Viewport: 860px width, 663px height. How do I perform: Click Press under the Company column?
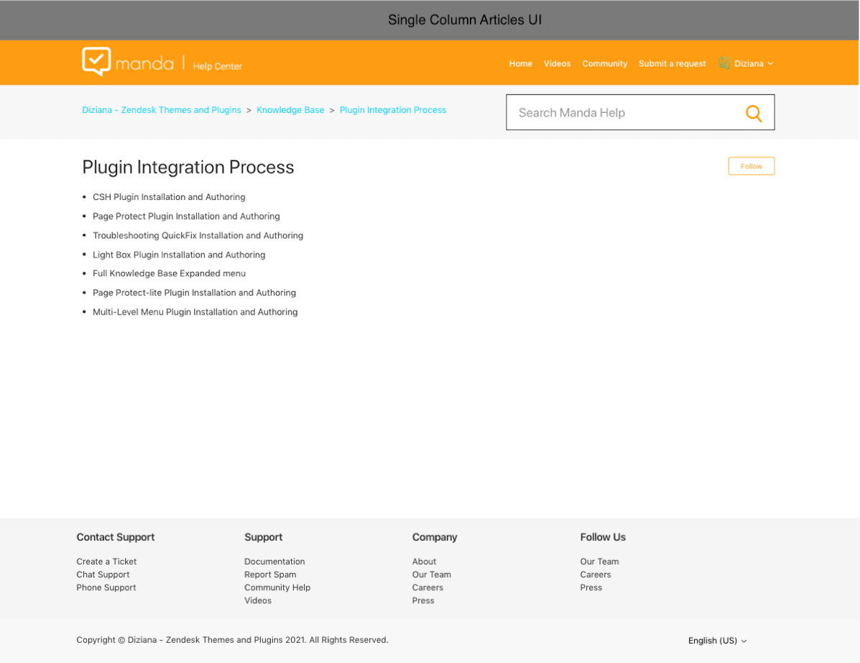point(423,600)
